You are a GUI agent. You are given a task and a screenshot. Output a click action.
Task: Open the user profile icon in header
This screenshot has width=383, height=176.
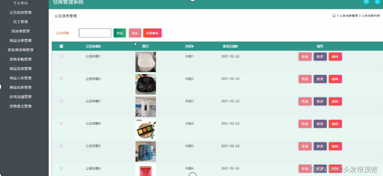377,1
